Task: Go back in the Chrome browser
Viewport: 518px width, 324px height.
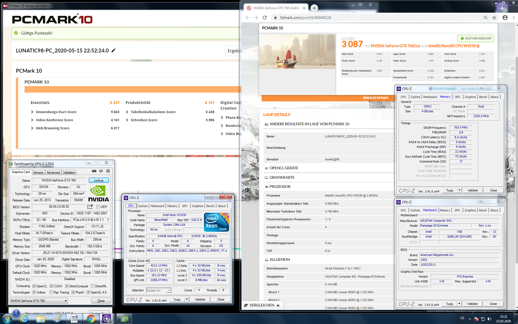Action: coord(247,18)
